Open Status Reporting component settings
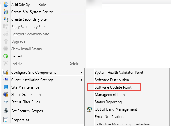The width and height of the screenshot is (171, 126). tap(108, 102)
